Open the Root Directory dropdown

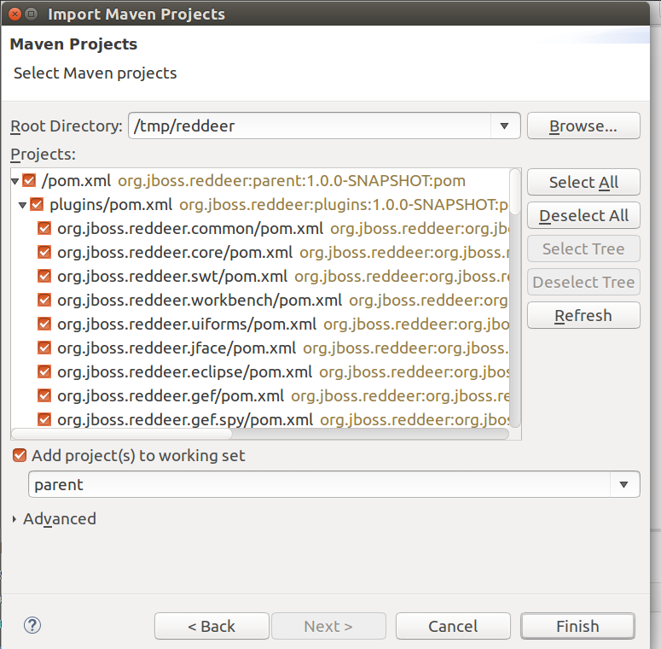504,126
